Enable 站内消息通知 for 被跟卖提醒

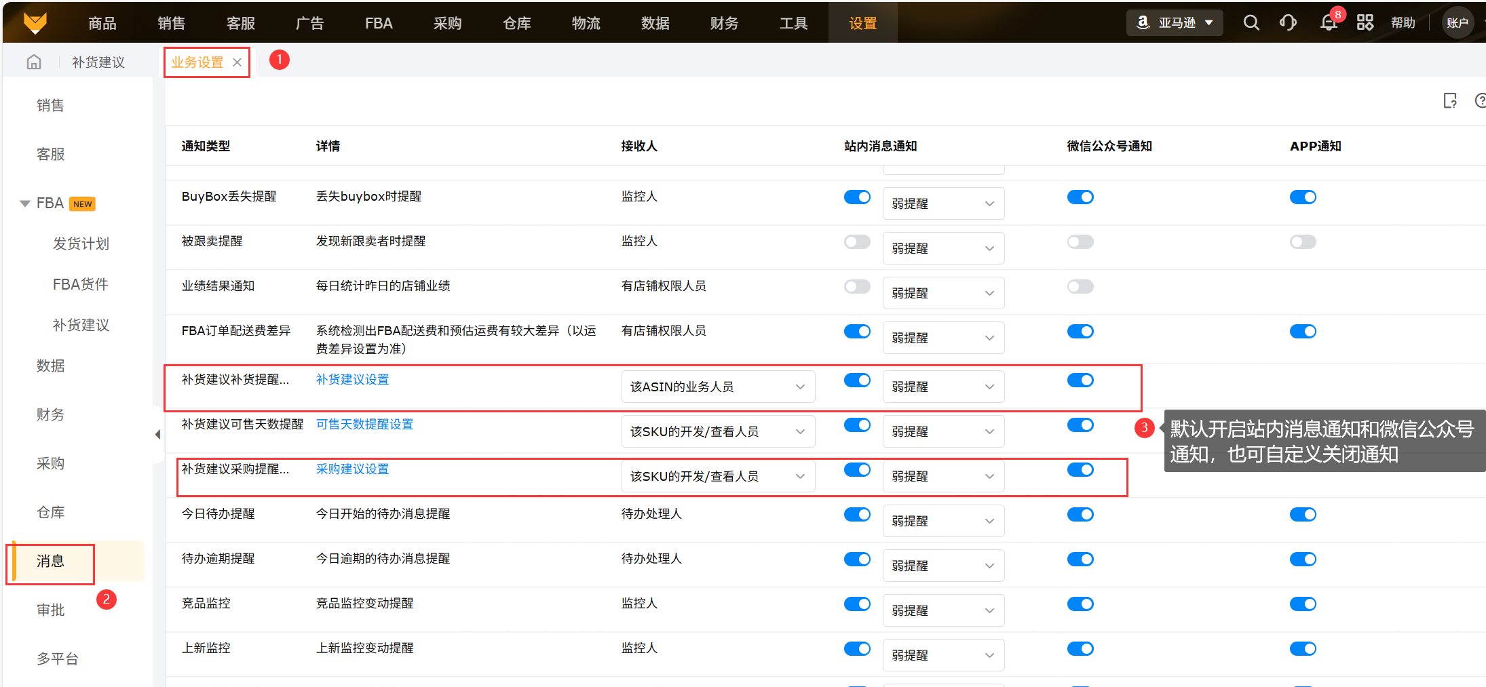(857, 241)
